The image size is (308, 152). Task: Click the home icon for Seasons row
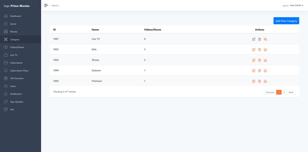pyautogui.click(x=265, y=71)
